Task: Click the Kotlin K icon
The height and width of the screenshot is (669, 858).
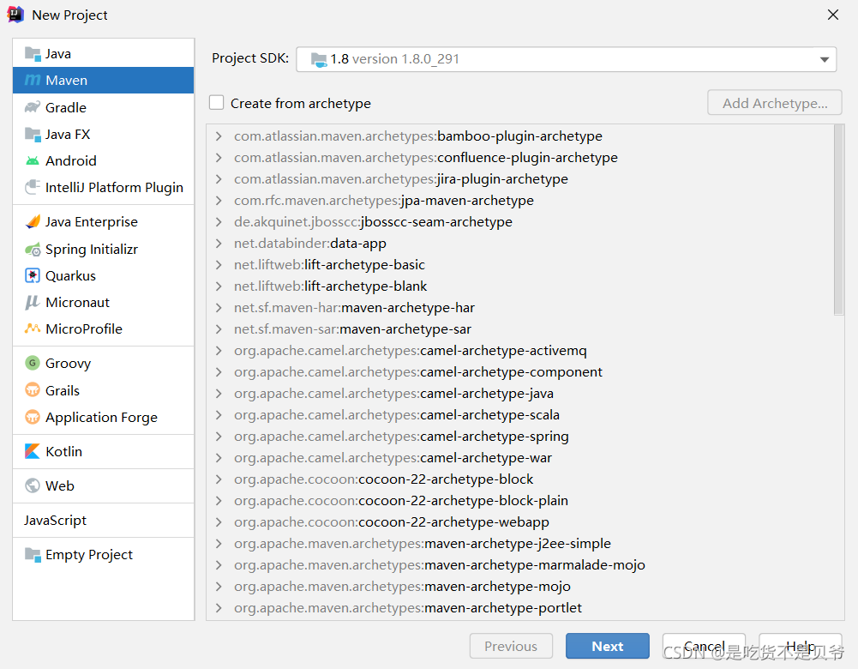Action: point(33,452)
